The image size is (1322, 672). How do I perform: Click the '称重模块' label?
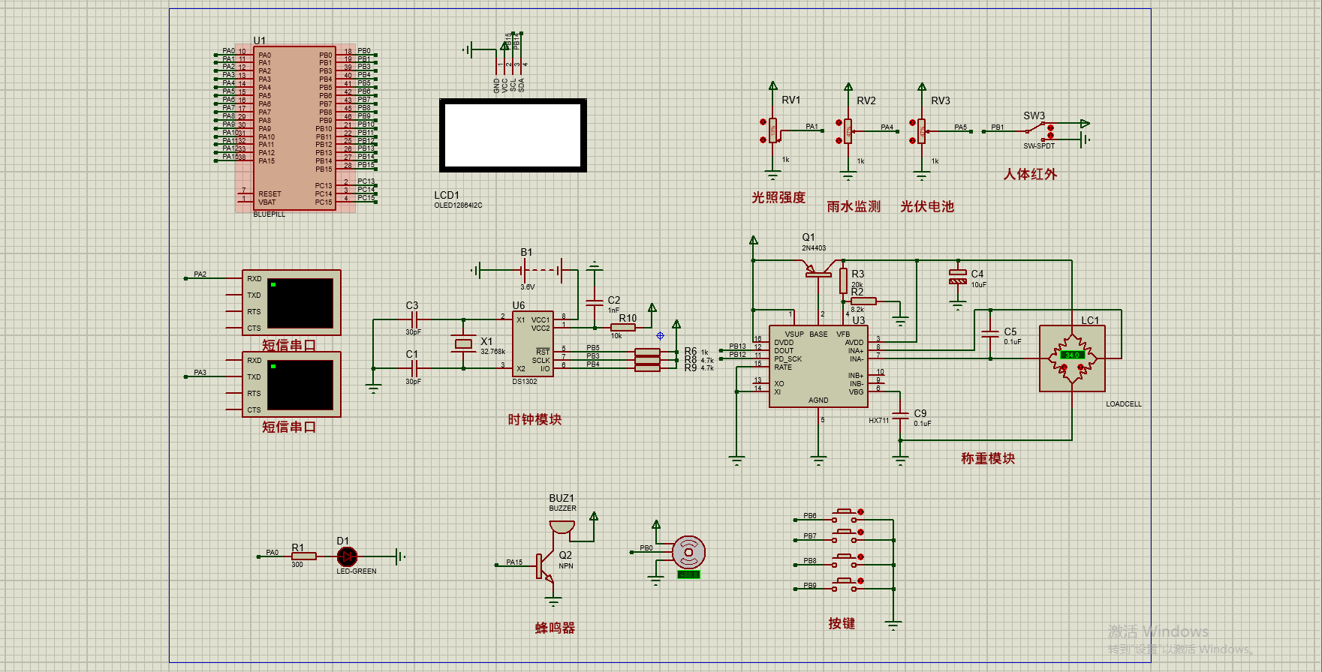coord(988,458)
